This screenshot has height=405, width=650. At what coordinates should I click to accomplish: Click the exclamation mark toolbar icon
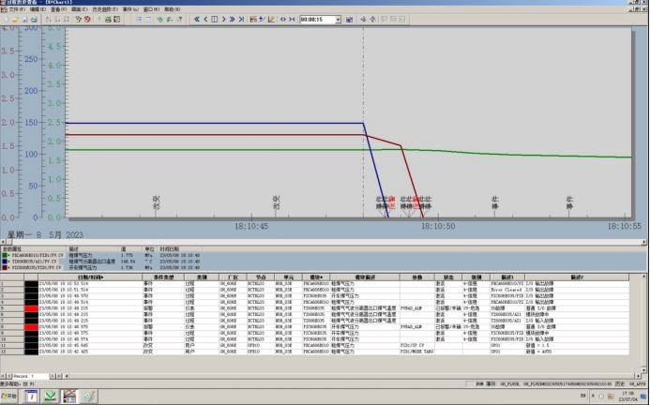click(x=99, y=20)
